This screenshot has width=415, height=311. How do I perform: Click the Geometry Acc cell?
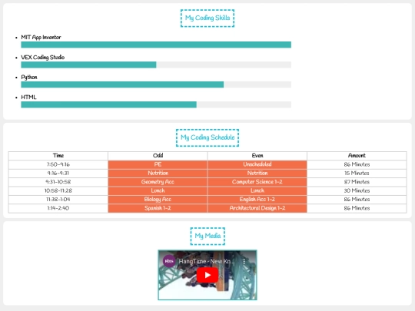158,182
